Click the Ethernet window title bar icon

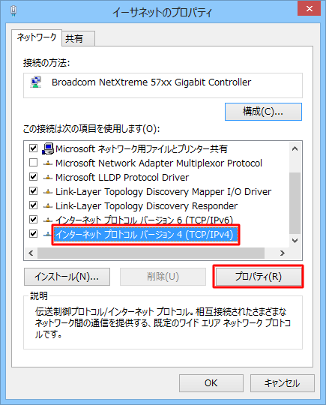pyautogui.click(x=13, y=11)
